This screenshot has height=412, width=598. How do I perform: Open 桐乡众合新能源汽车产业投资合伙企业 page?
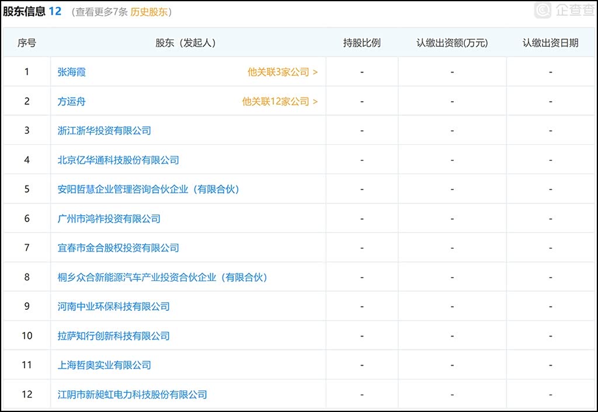click(x=162, y=277)
